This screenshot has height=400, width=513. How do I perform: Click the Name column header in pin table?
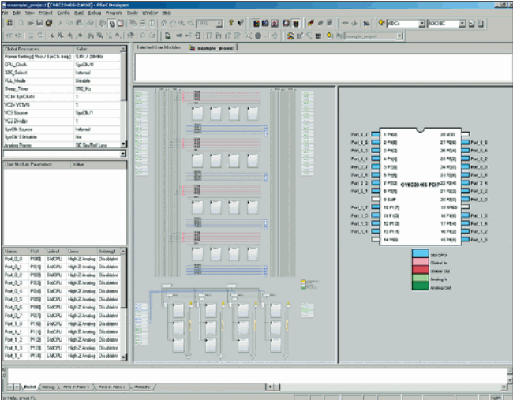pyautogui.click(x=16, y=251)
